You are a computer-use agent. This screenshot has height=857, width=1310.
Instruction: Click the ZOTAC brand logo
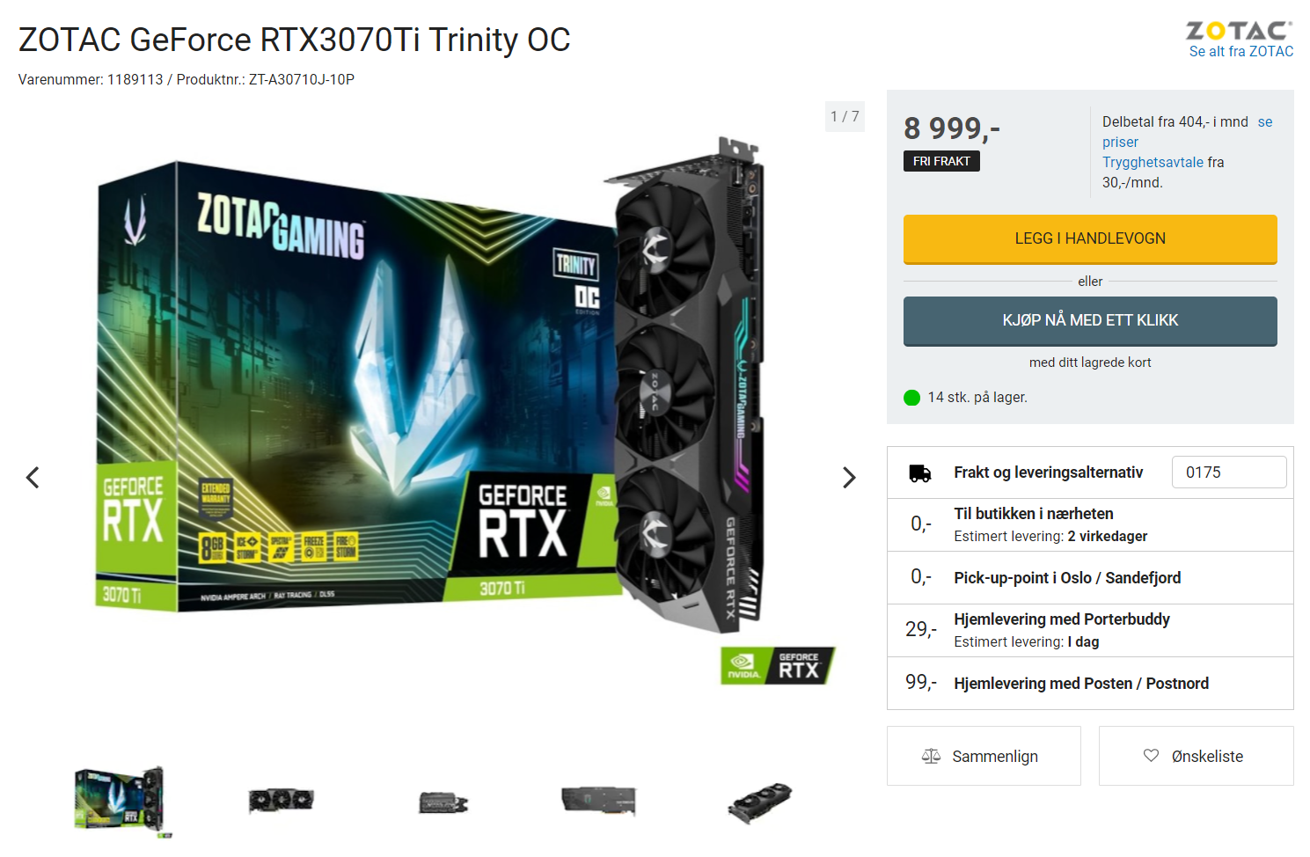pyautogui.click(x=1240, y=31)
